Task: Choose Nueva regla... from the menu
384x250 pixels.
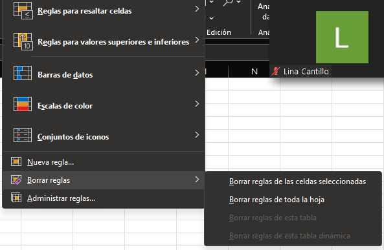Action: [x=104, y=161]
